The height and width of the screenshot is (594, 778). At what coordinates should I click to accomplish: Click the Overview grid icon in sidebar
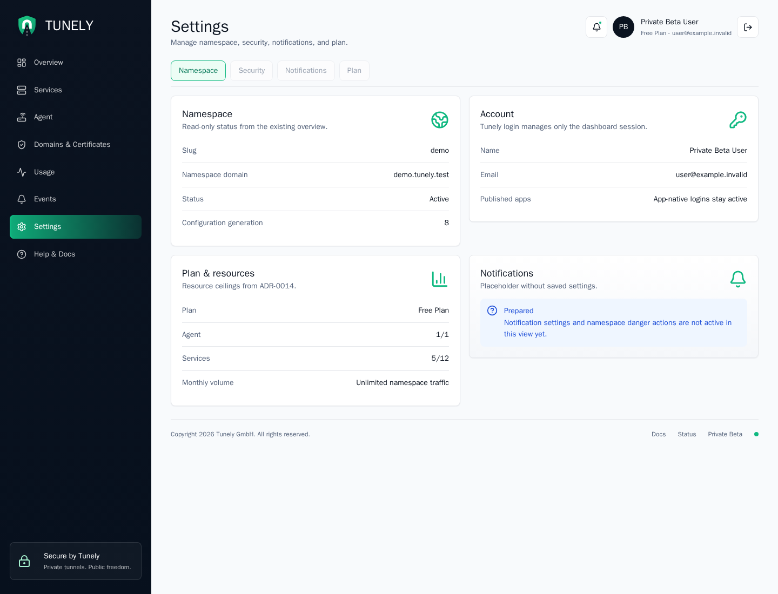[22, 63]
